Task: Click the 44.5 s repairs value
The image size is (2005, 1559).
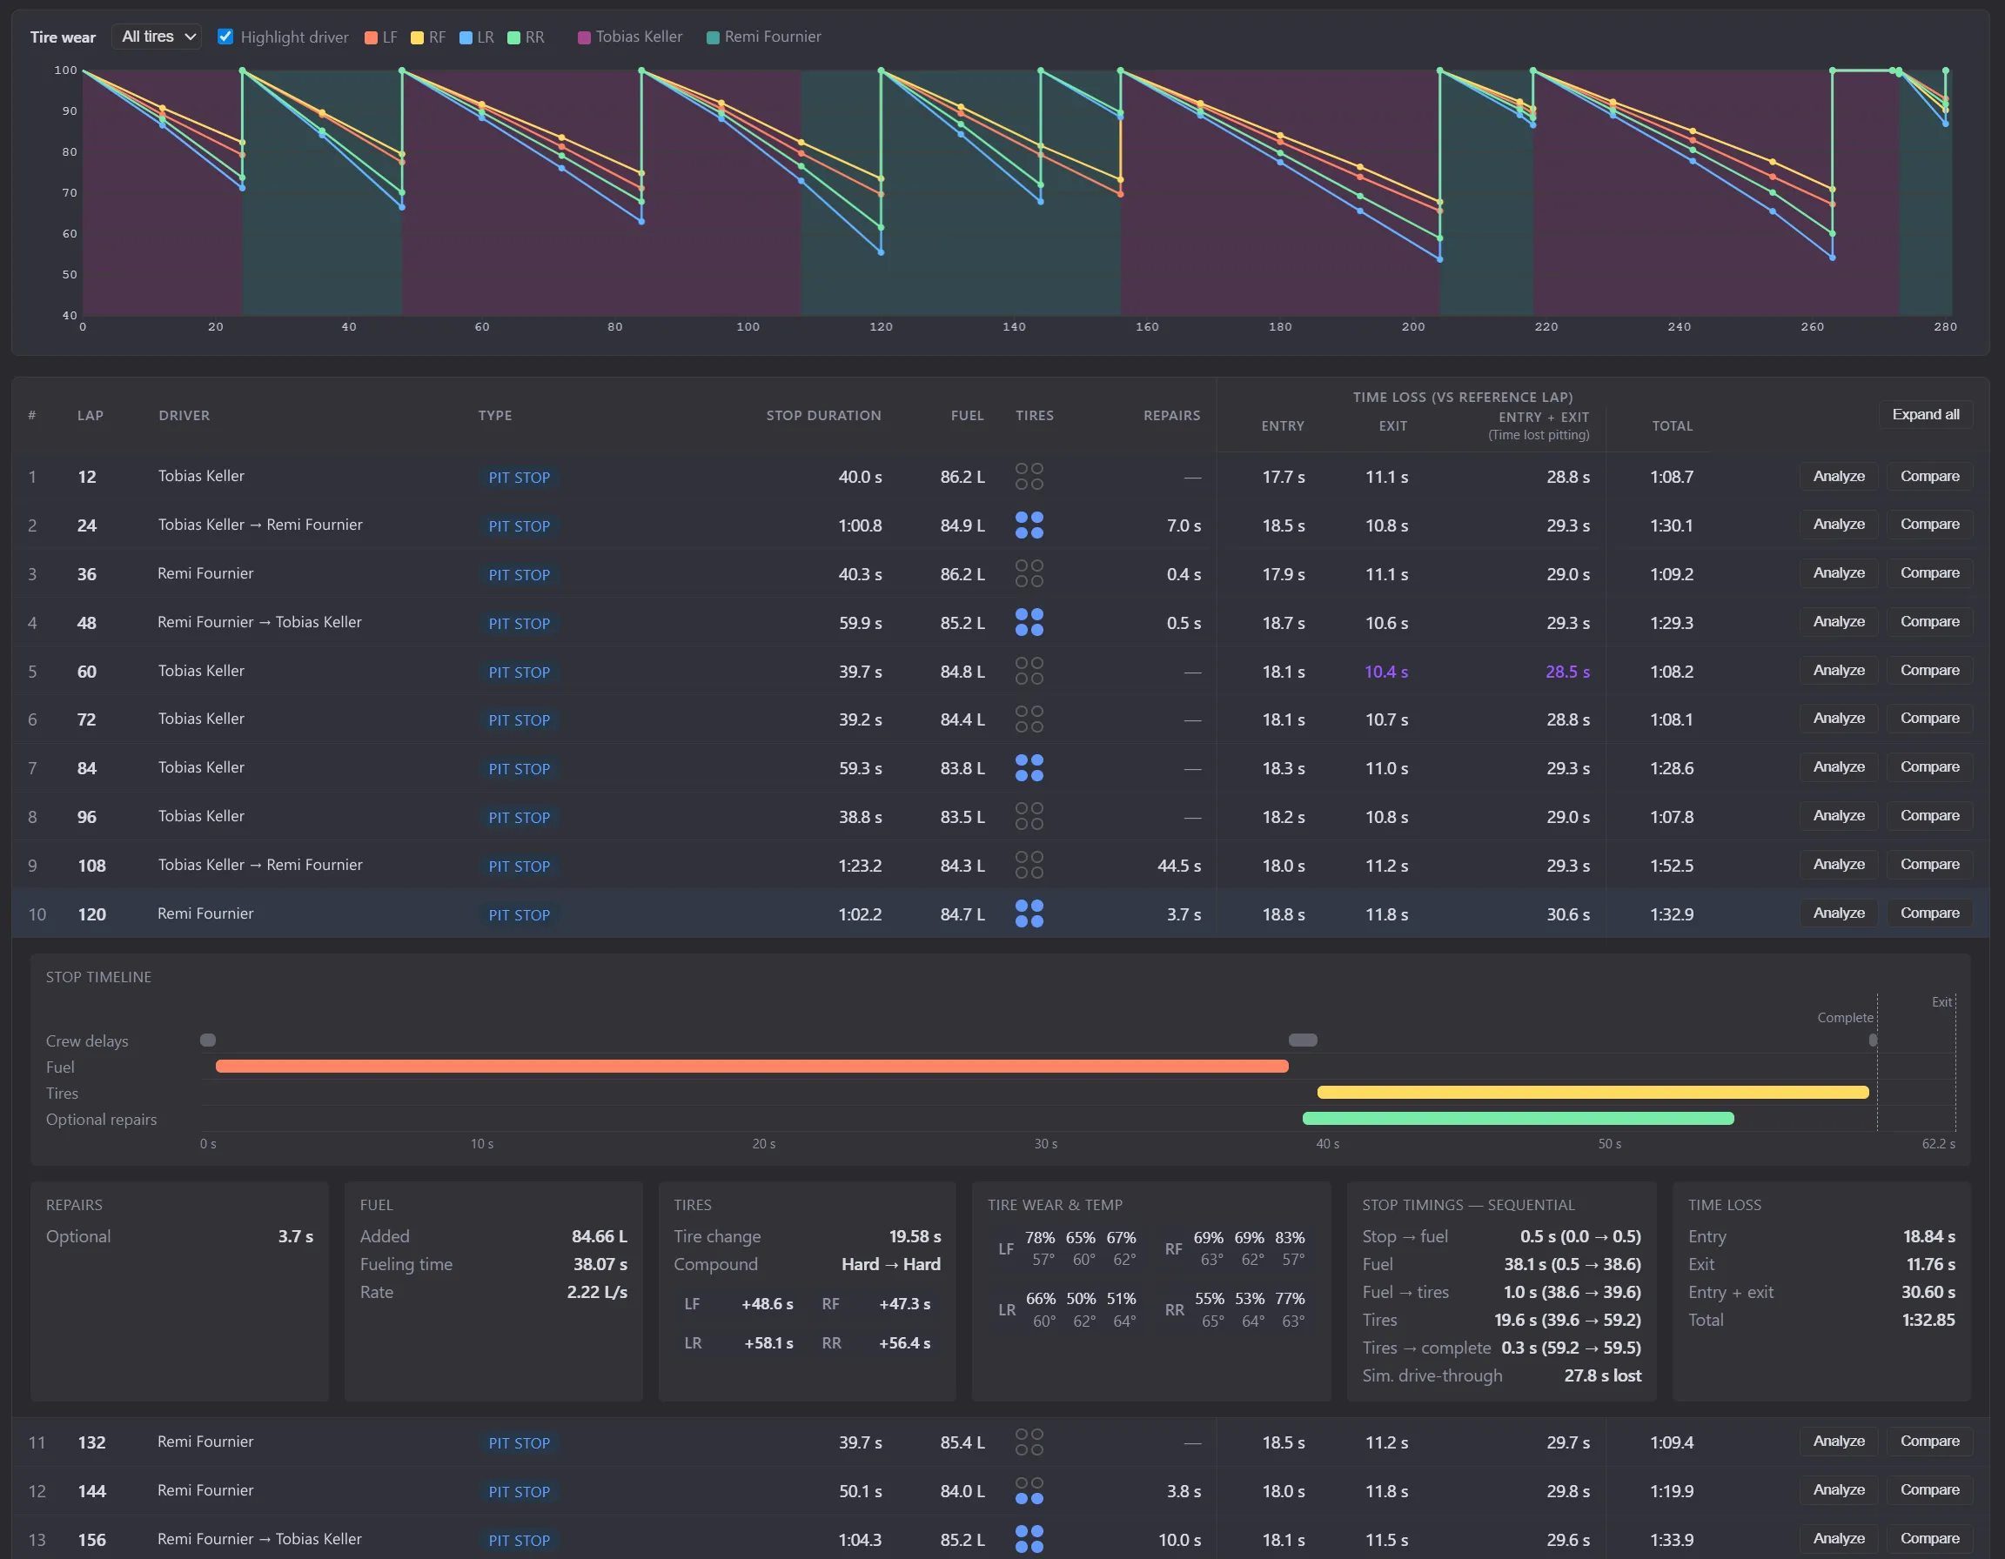Action: click(x=1179, y=866)
